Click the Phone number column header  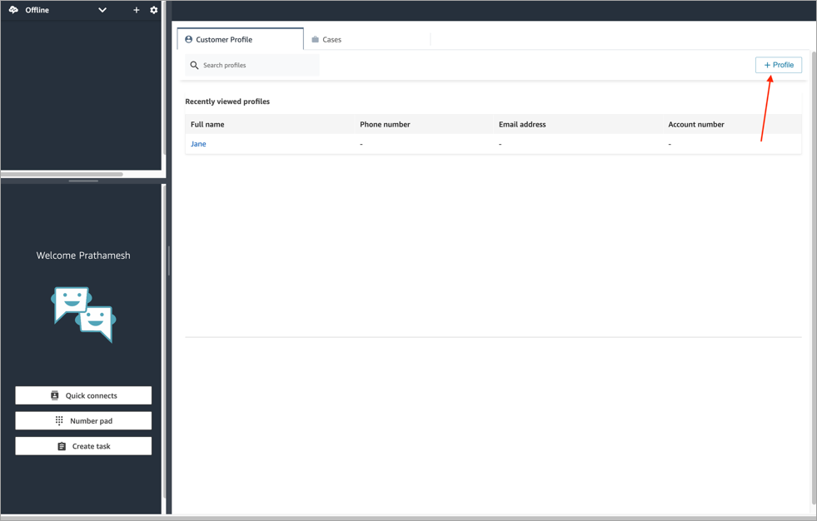pos(385,124)
